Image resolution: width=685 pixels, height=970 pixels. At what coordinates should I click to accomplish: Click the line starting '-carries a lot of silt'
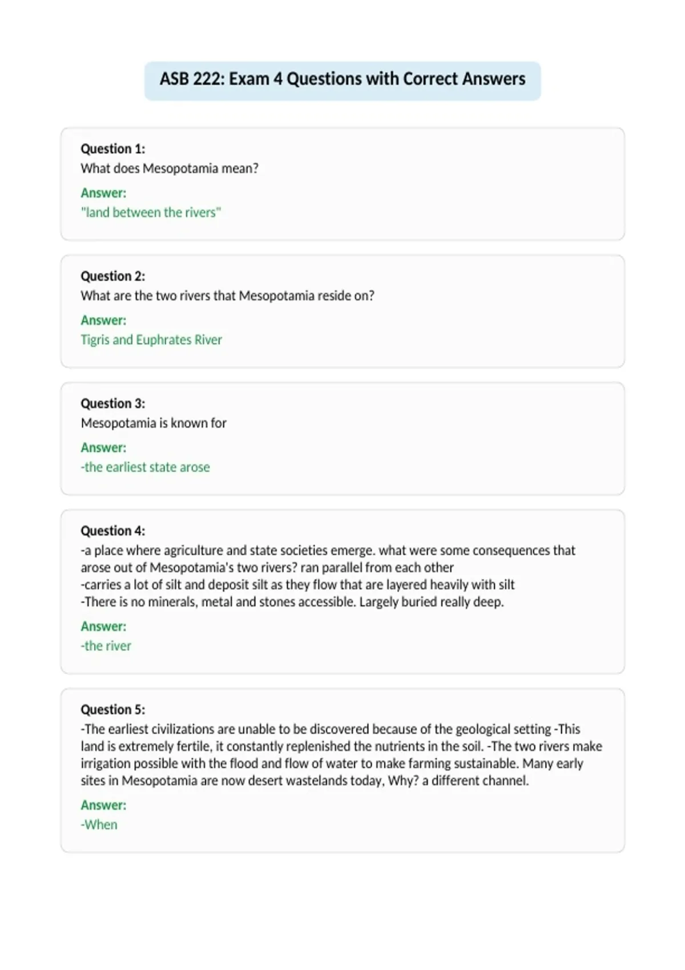tap(297, 585)
